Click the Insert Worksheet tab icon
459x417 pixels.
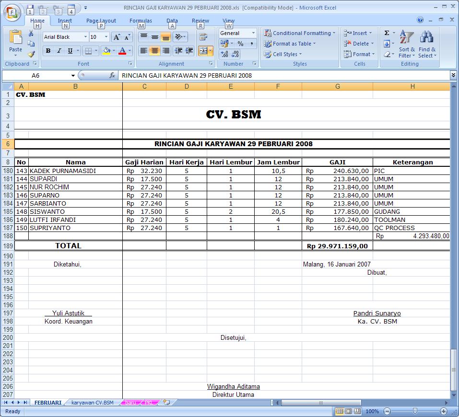click(166, 402)
